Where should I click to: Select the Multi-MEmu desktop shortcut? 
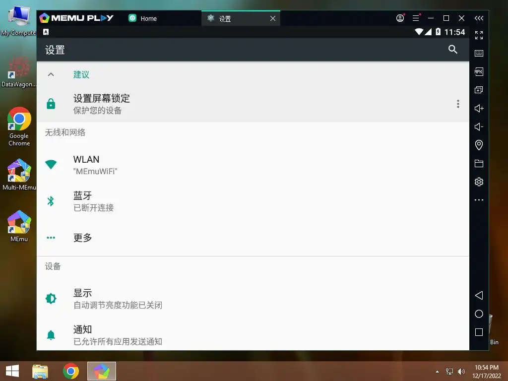point(19,174)
